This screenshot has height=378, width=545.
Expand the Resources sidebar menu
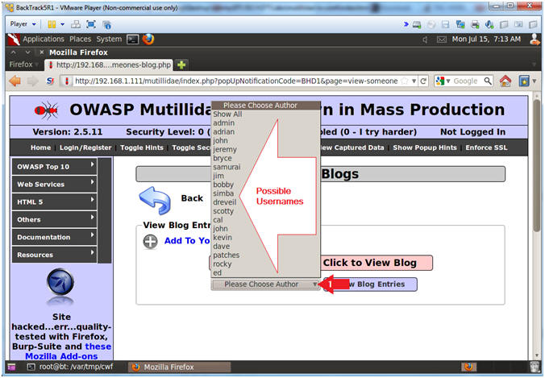coord(54,255)
